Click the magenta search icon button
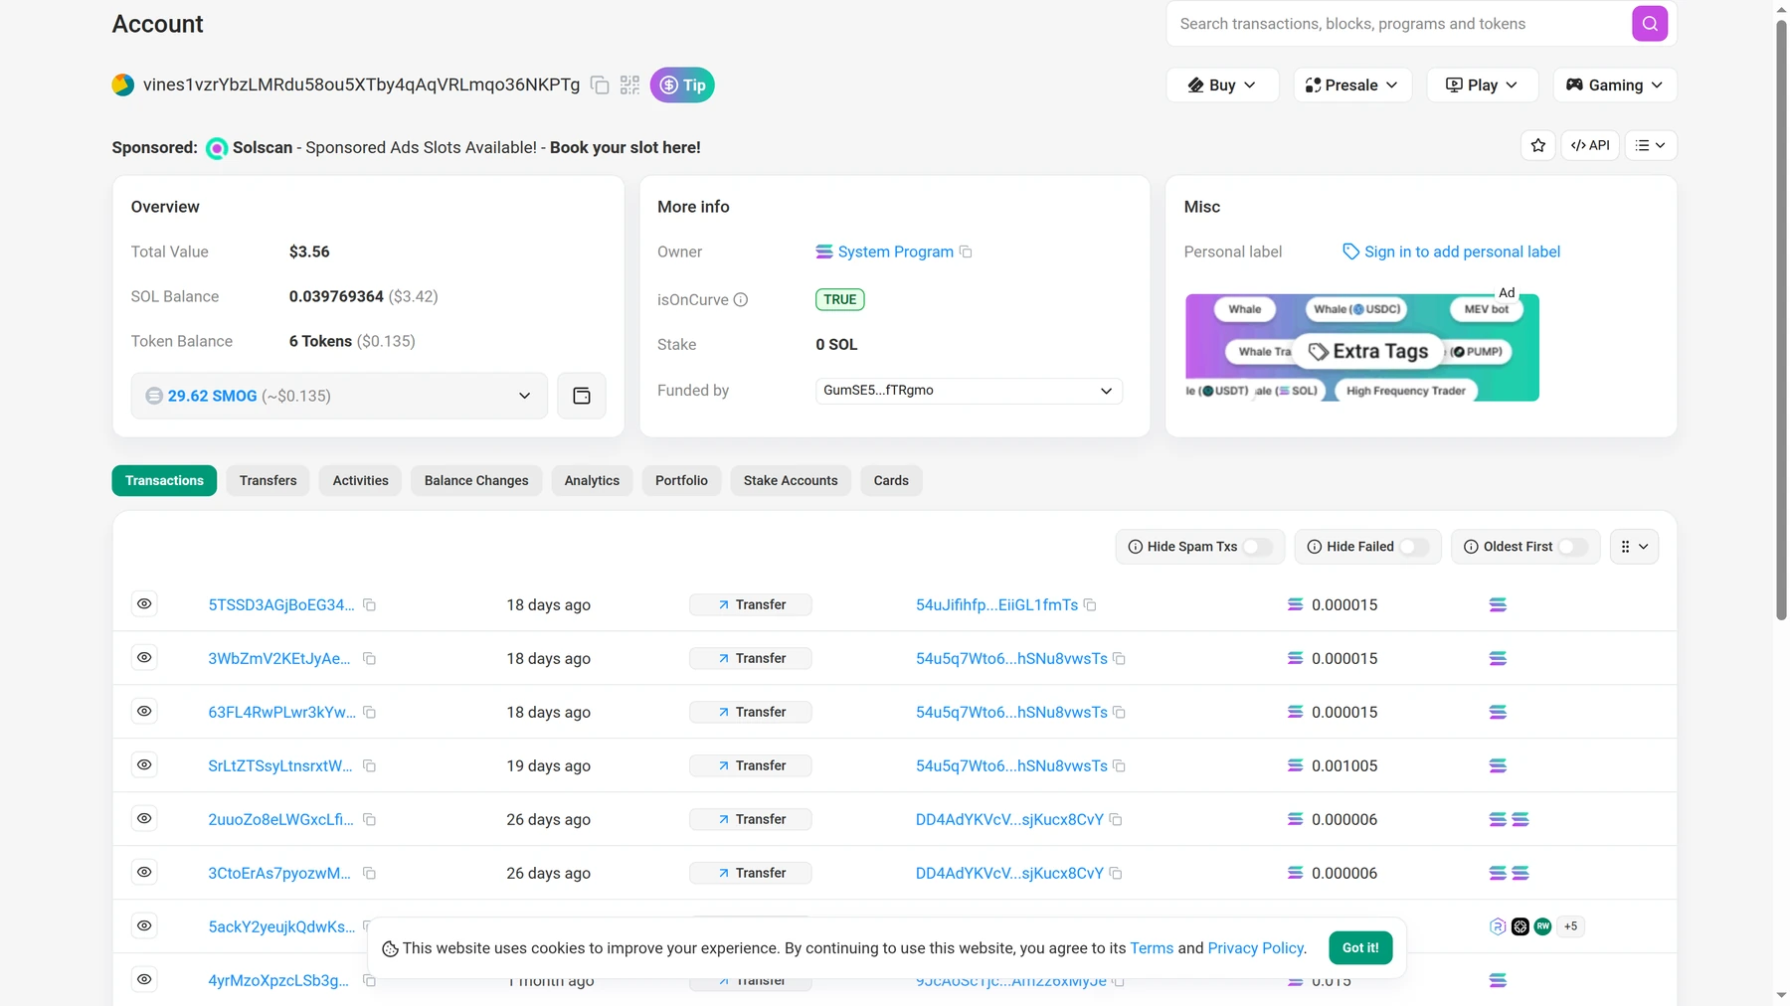 point(1649,24)
